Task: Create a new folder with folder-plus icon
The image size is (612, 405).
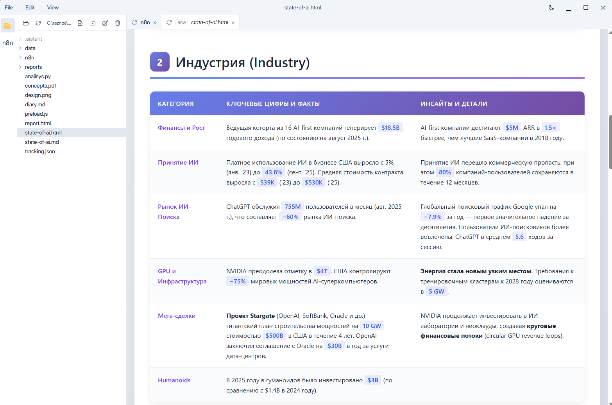Action: click(93, 23)
